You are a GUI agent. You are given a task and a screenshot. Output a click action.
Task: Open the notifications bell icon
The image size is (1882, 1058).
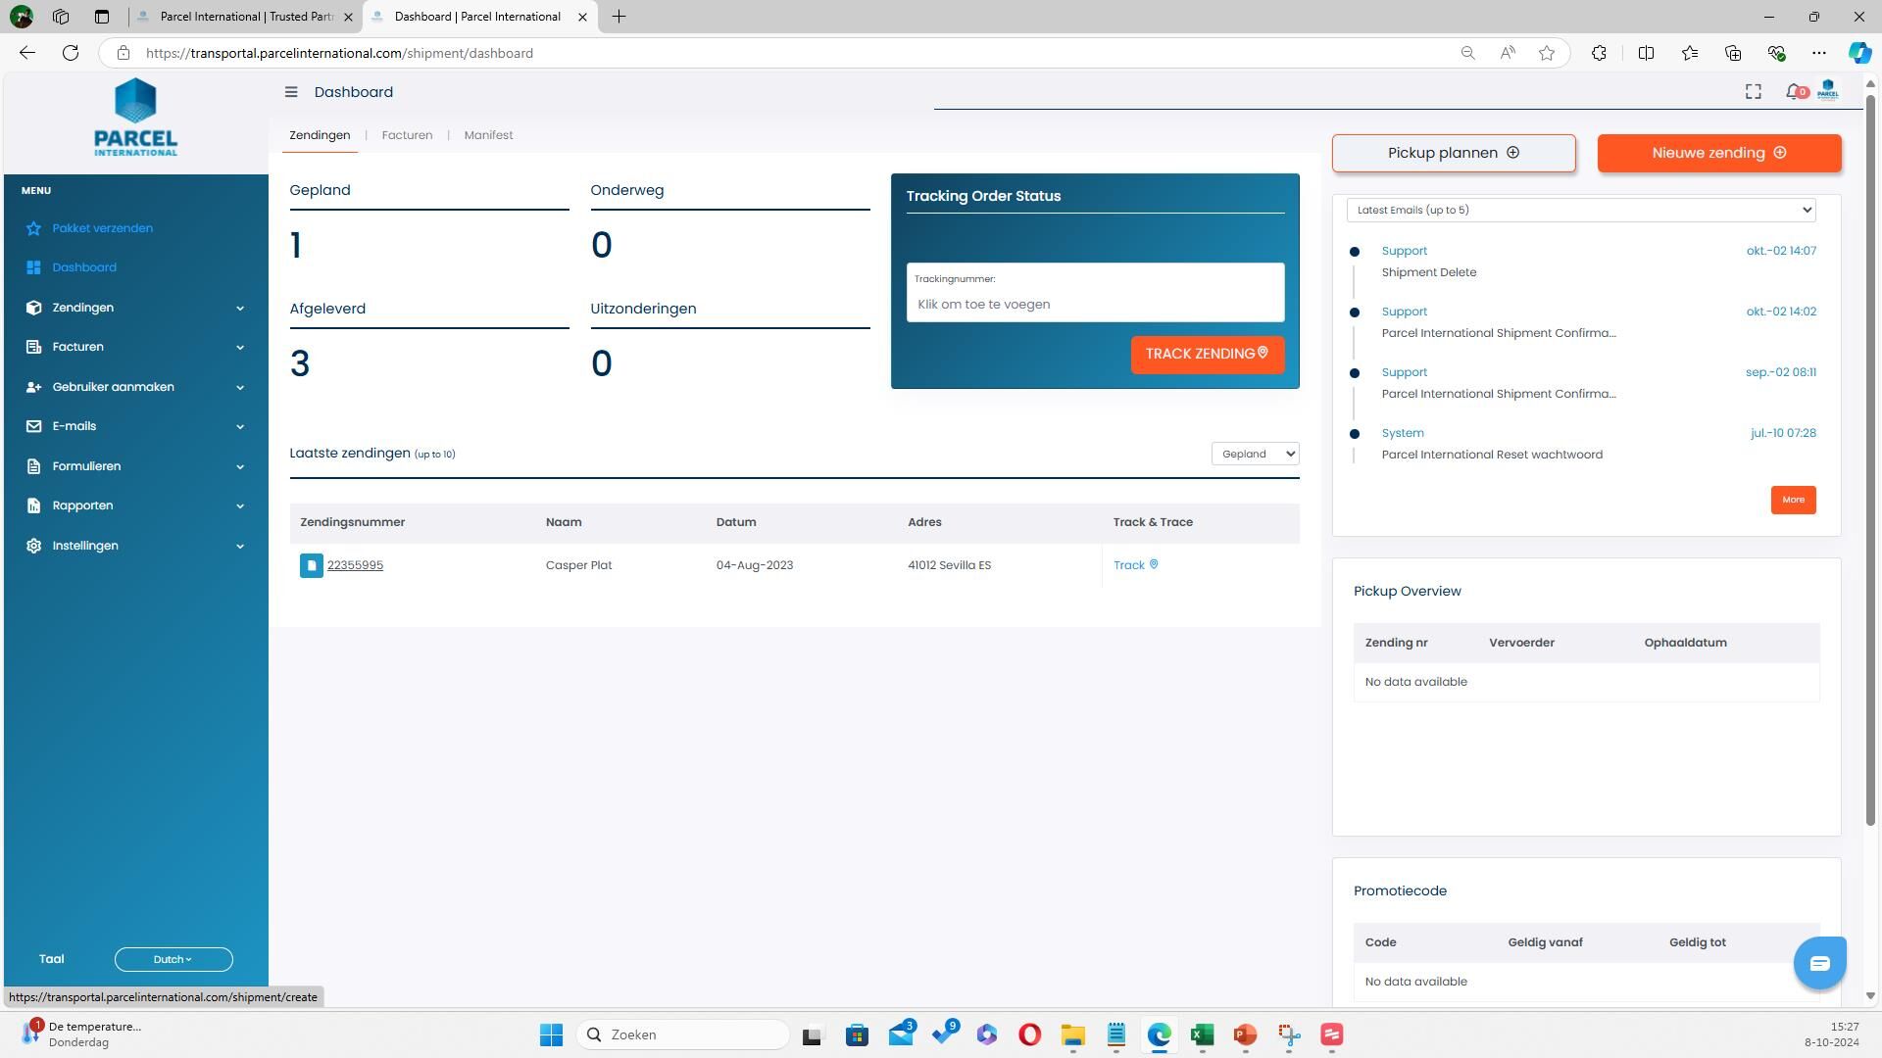pyautogui.click(x=1793, y=92)
